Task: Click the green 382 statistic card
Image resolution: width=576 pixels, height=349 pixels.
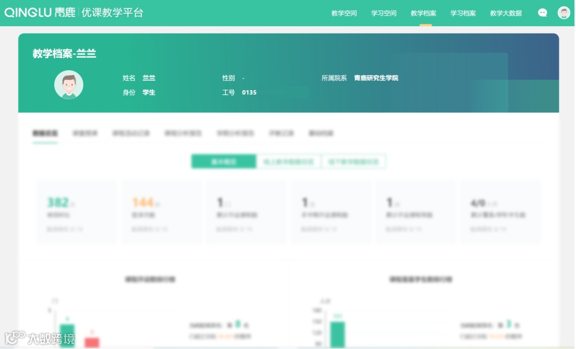Action: [77, 212]
